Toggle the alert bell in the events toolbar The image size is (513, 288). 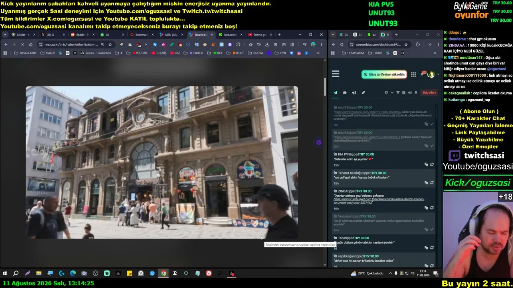pos(416,93)
